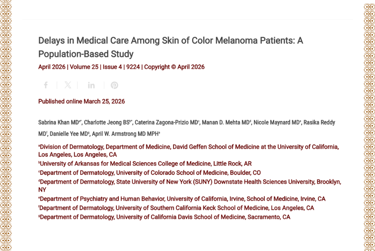This screenshot has width=375, height=251.
Task: Click University of Arkansas affiliation line
Action: pos(146,164)
